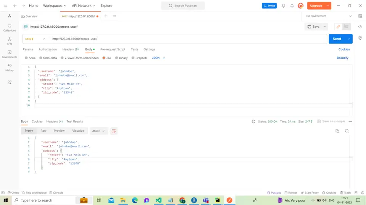The image size is (366, 205).
Task: Switch response view to Preview
Action: point(59,131)
